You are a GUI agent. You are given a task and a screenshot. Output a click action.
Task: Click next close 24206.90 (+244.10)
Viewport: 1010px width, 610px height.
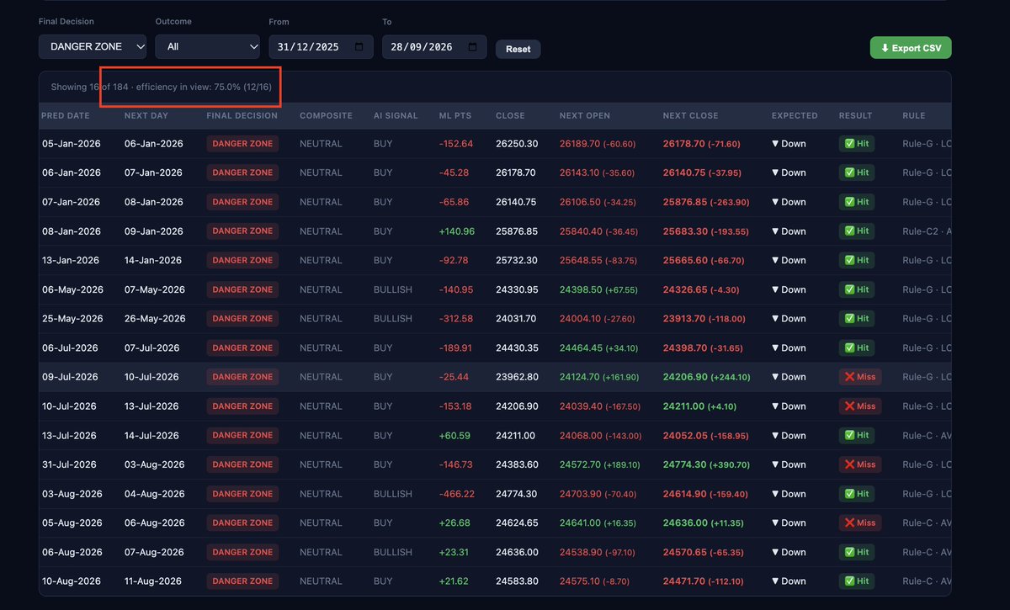tap(706, 377)
